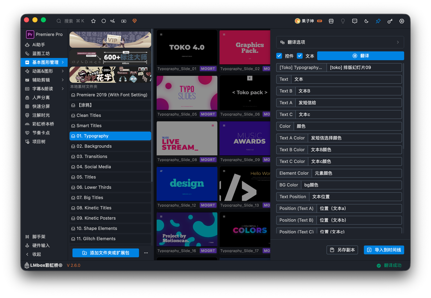
Task: Select the Clean Titles folder
Action: pyautogui.click(x=110, y=115)
